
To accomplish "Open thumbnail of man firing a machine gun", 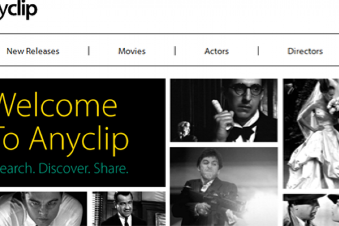I will pos(224,186).
